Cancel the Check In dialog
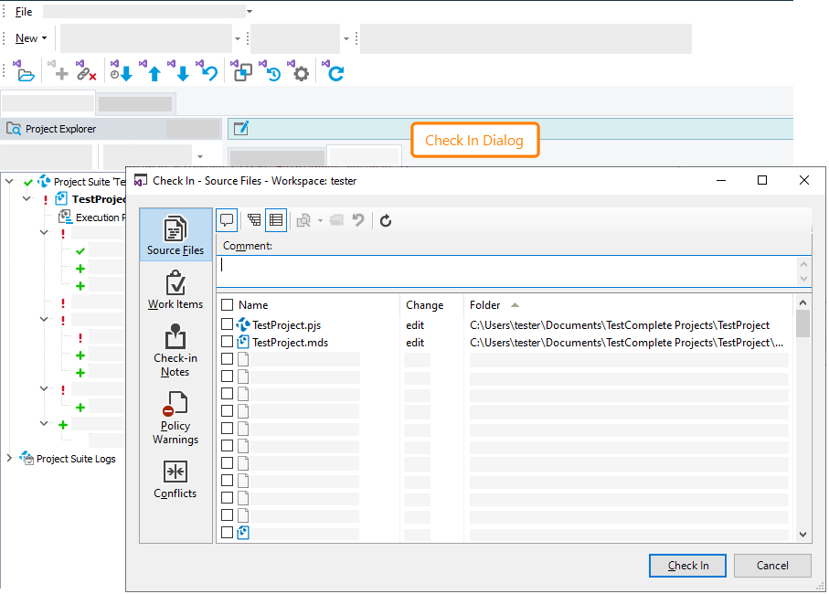 (x=772, y=566)
